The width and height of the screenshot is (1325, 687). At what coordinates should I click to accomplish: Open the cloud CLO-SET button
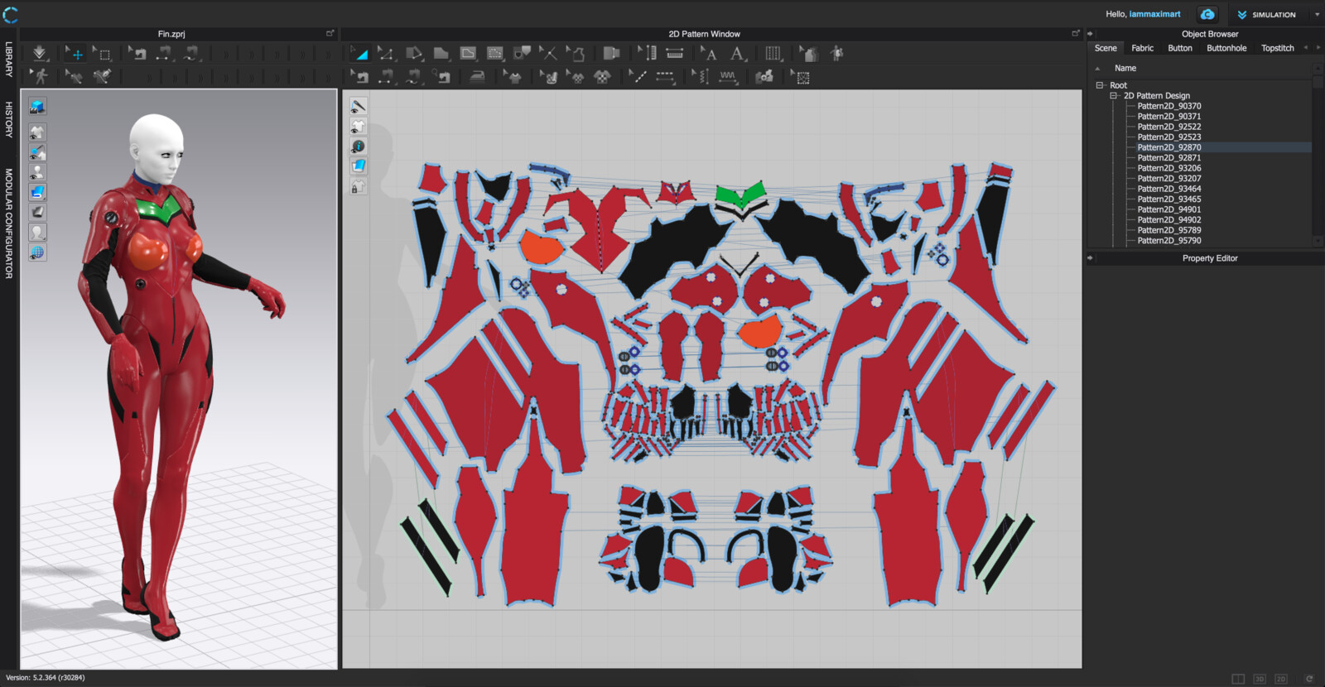[x=1207, y=14]
